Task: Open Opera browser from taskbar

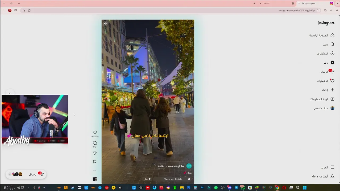Action: (x=284, y=188)
